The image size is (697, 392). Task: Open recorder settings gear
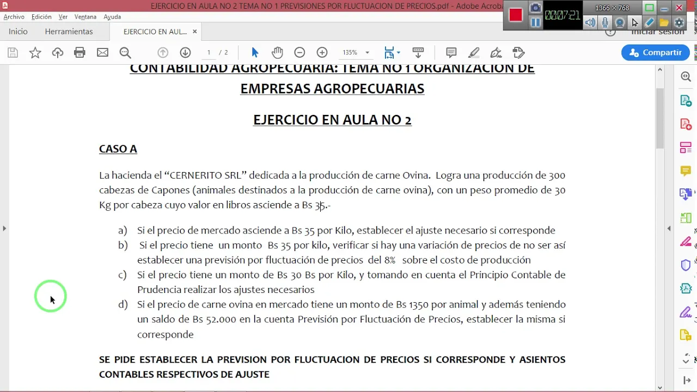click(x=679, y=22)
